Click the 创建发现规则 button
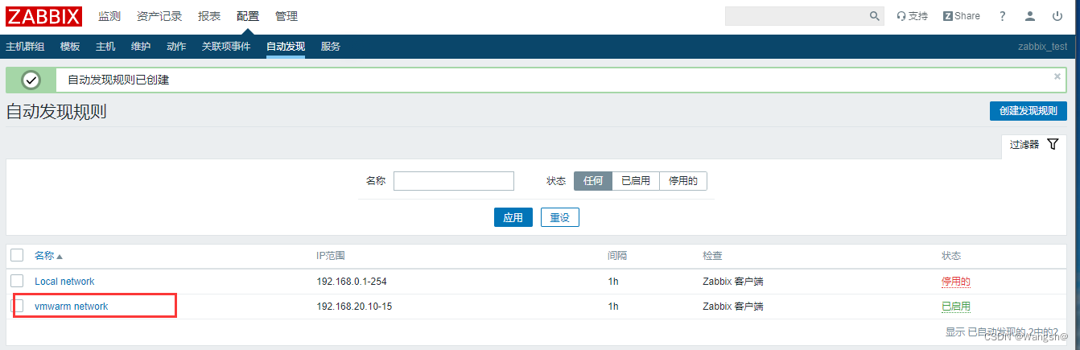1080x350 pixels. [x=1028, y=111]
